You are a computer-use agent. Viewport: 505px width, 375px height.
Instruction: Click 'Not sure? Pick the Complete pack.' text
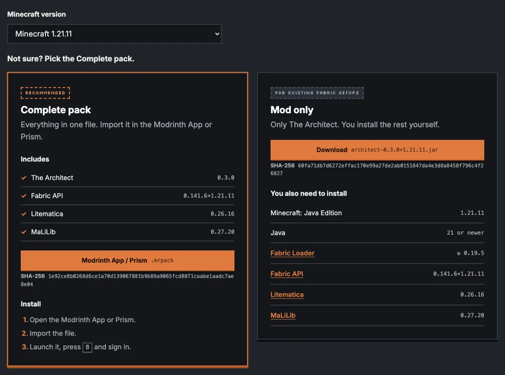pos(71,59)
